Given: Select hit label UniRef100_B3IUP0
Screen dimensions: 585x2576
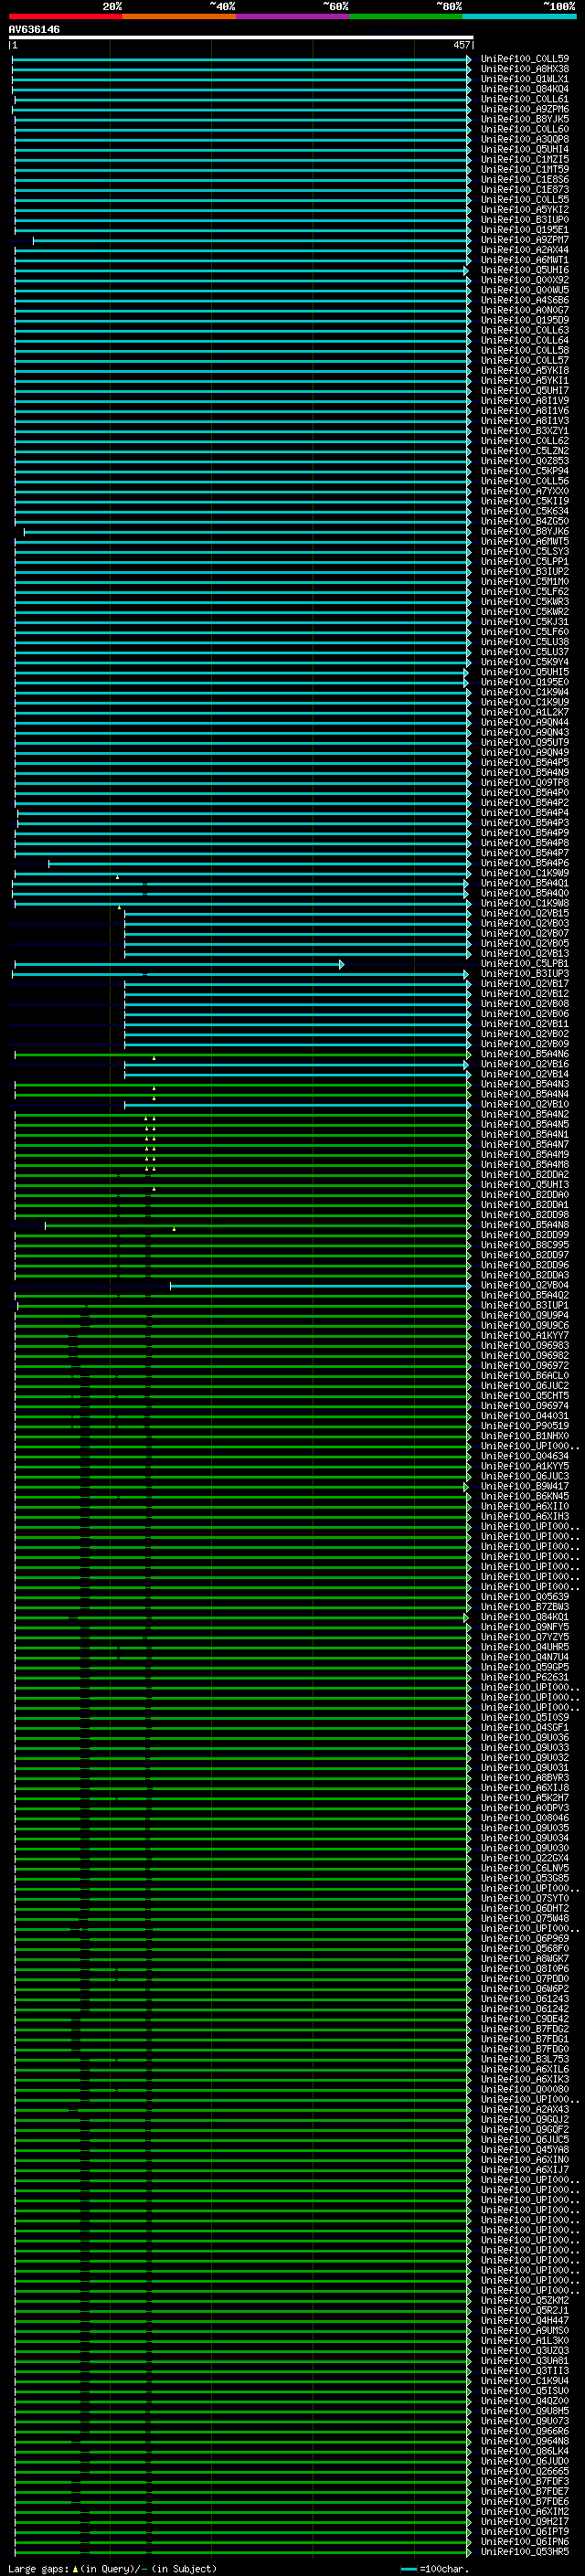Looking at the screenshot, I should click(524, 220).
